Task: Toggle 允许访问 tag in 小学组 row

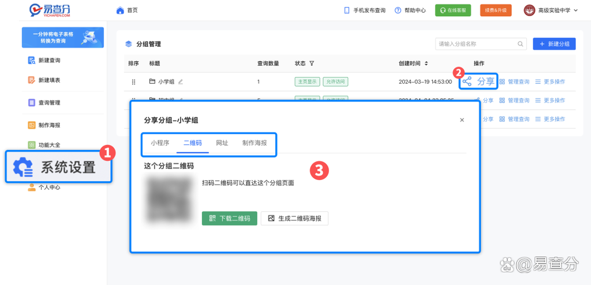Action: pos(335,81)
